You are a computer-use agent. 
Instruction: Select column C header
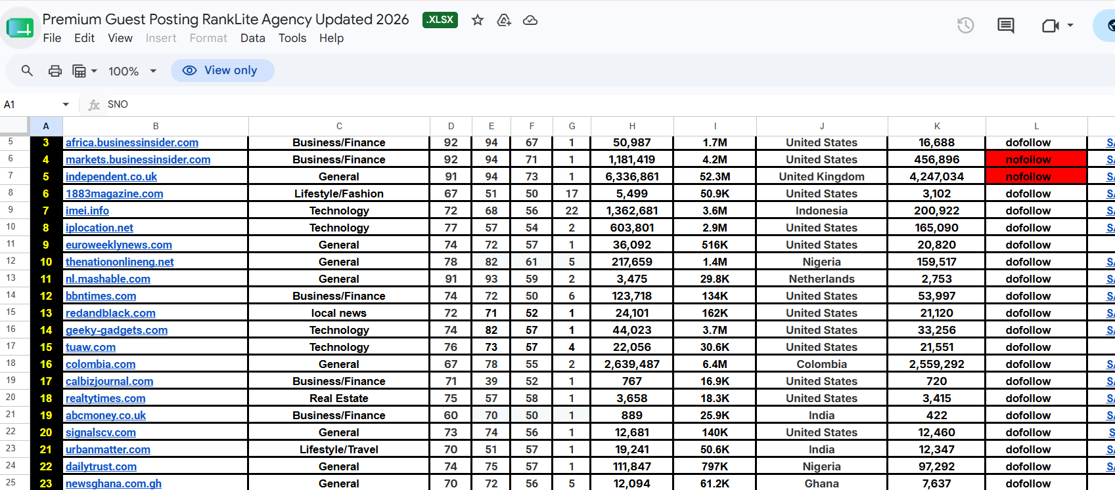[x=339, y=126]
